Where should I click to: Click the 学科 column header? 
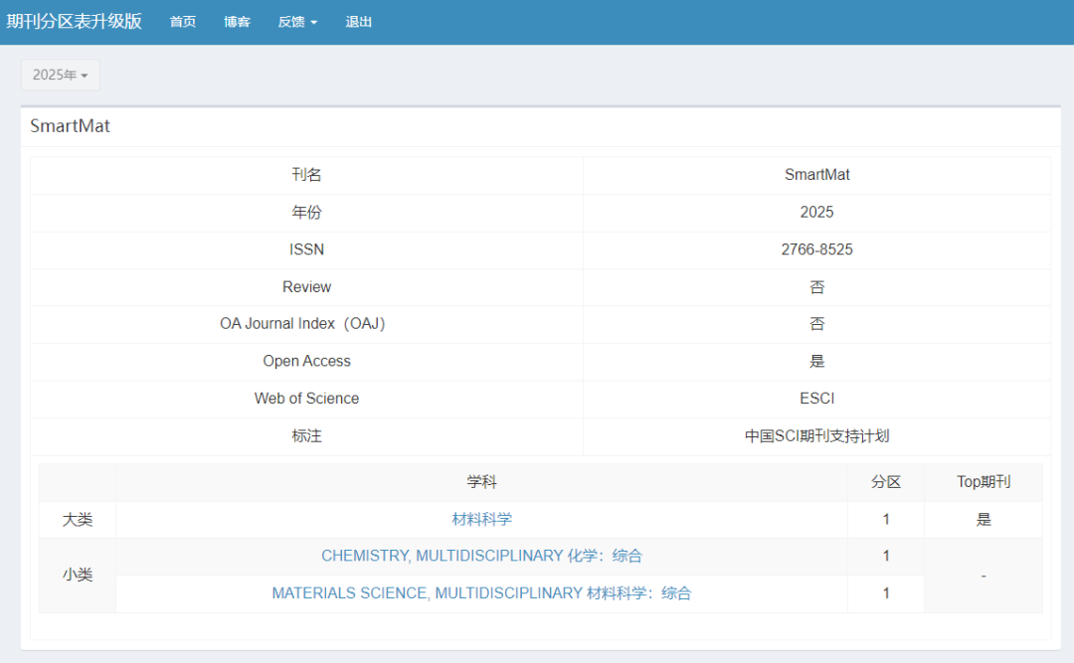tap(481, 482)
